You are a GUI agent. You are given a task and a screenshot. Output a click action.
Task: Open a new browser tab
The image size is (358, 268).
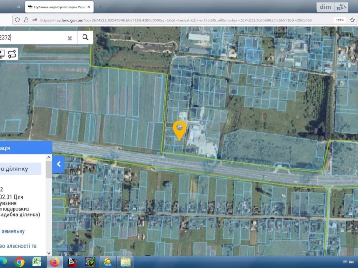pos(100,7)
